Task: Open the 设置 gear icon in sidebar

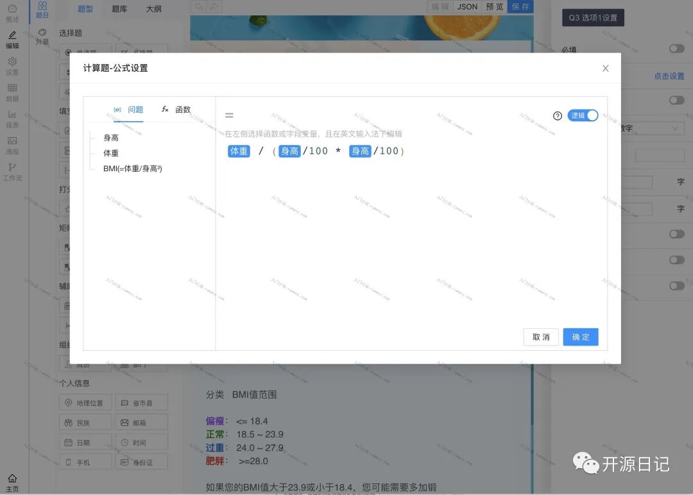Action: coord(12,62)
